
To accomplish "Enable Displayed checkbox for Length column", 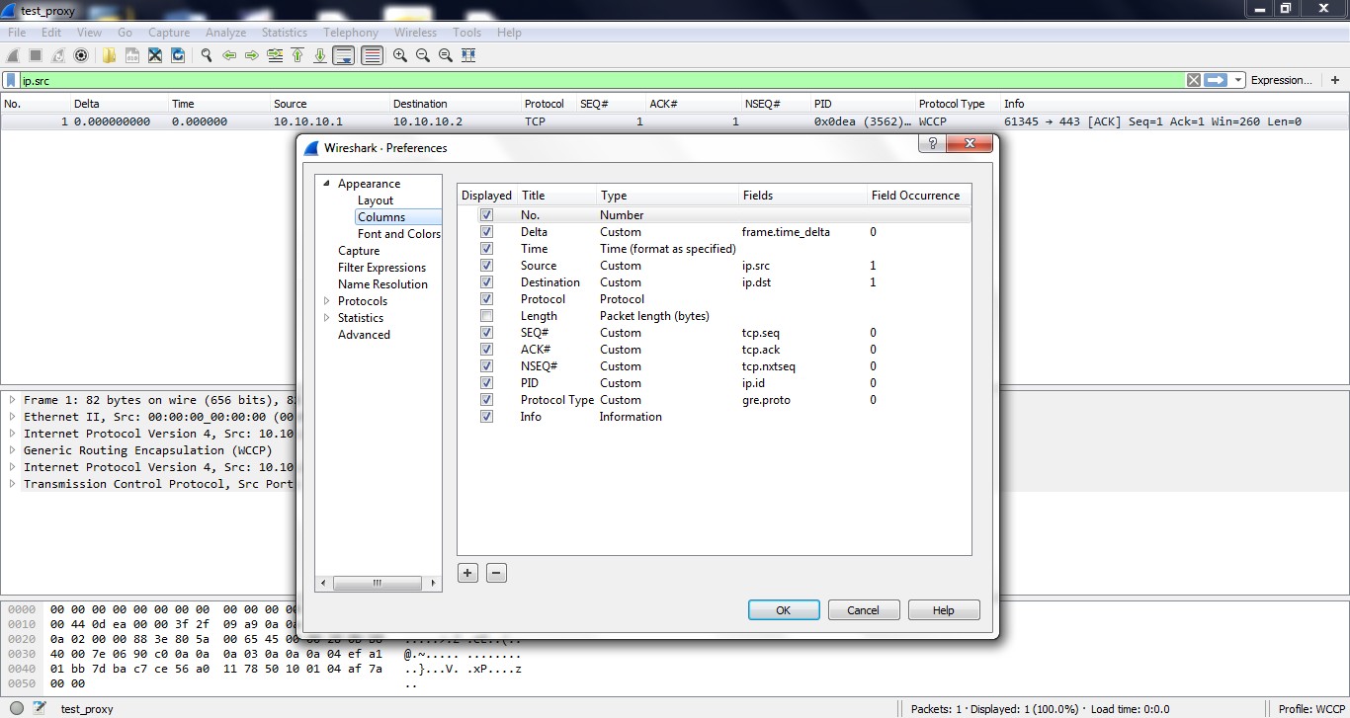I will point(486,316).
